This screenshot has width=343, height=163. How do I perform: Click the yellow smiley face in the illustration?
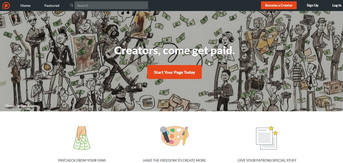47,67
